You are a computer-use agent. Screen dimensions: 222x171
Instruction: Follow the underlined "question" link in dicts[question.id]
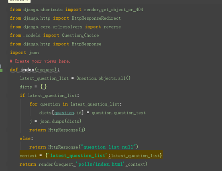pos(64,113)
